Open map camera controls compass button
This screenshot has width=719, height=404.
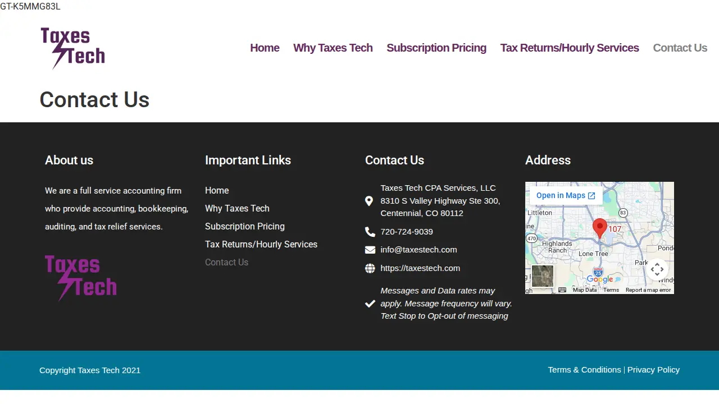pos(657,269)
